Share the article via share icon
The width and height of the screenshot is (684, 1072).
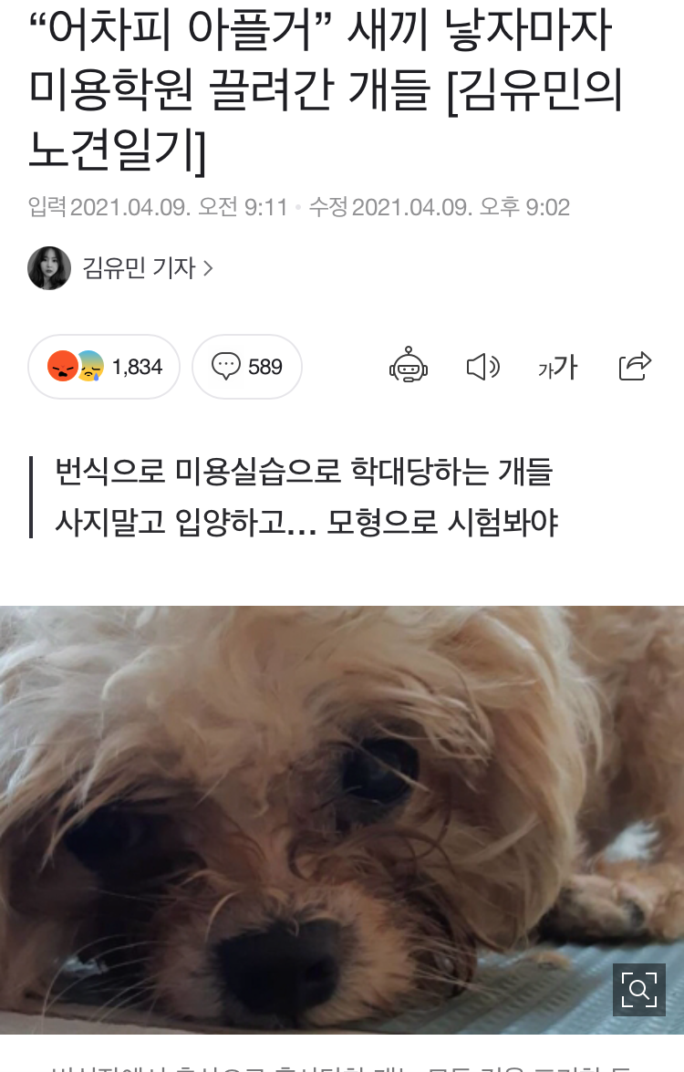tap(635, 366)
